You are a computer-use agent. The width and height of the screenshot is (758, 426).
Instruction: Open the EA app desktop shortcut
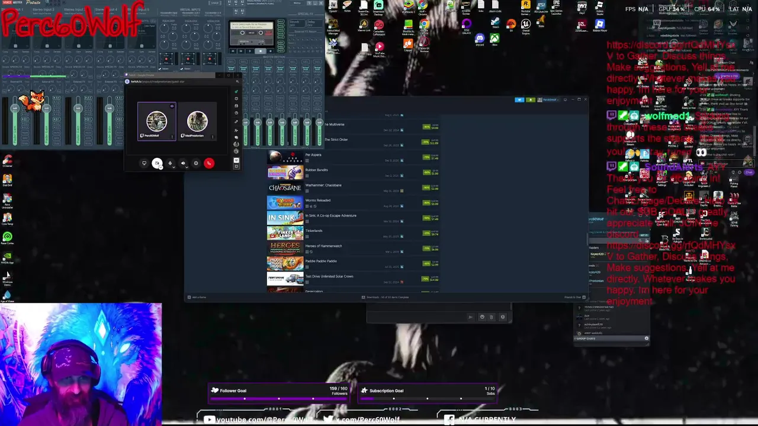(511, 24)
